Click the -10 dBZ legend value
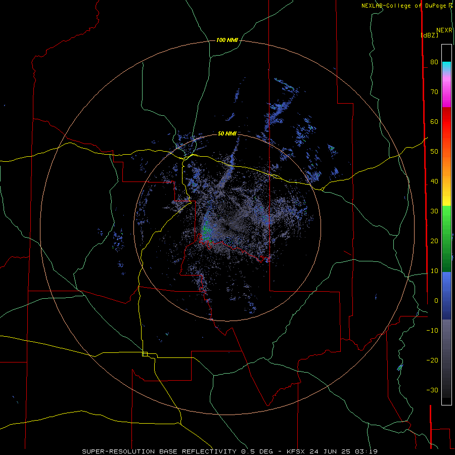 pyautogui.click(x=432, y=331)
